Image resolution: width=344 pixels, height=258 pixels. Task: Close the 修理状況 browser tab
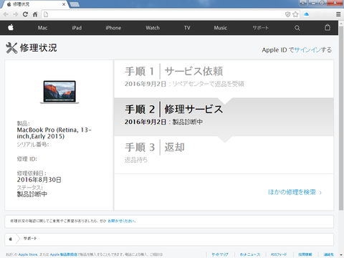[64, 4]
